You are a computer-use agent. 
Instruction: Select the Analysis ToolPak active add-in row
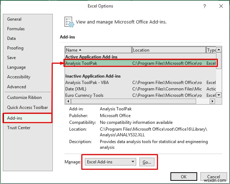click(x=140, y=63)
